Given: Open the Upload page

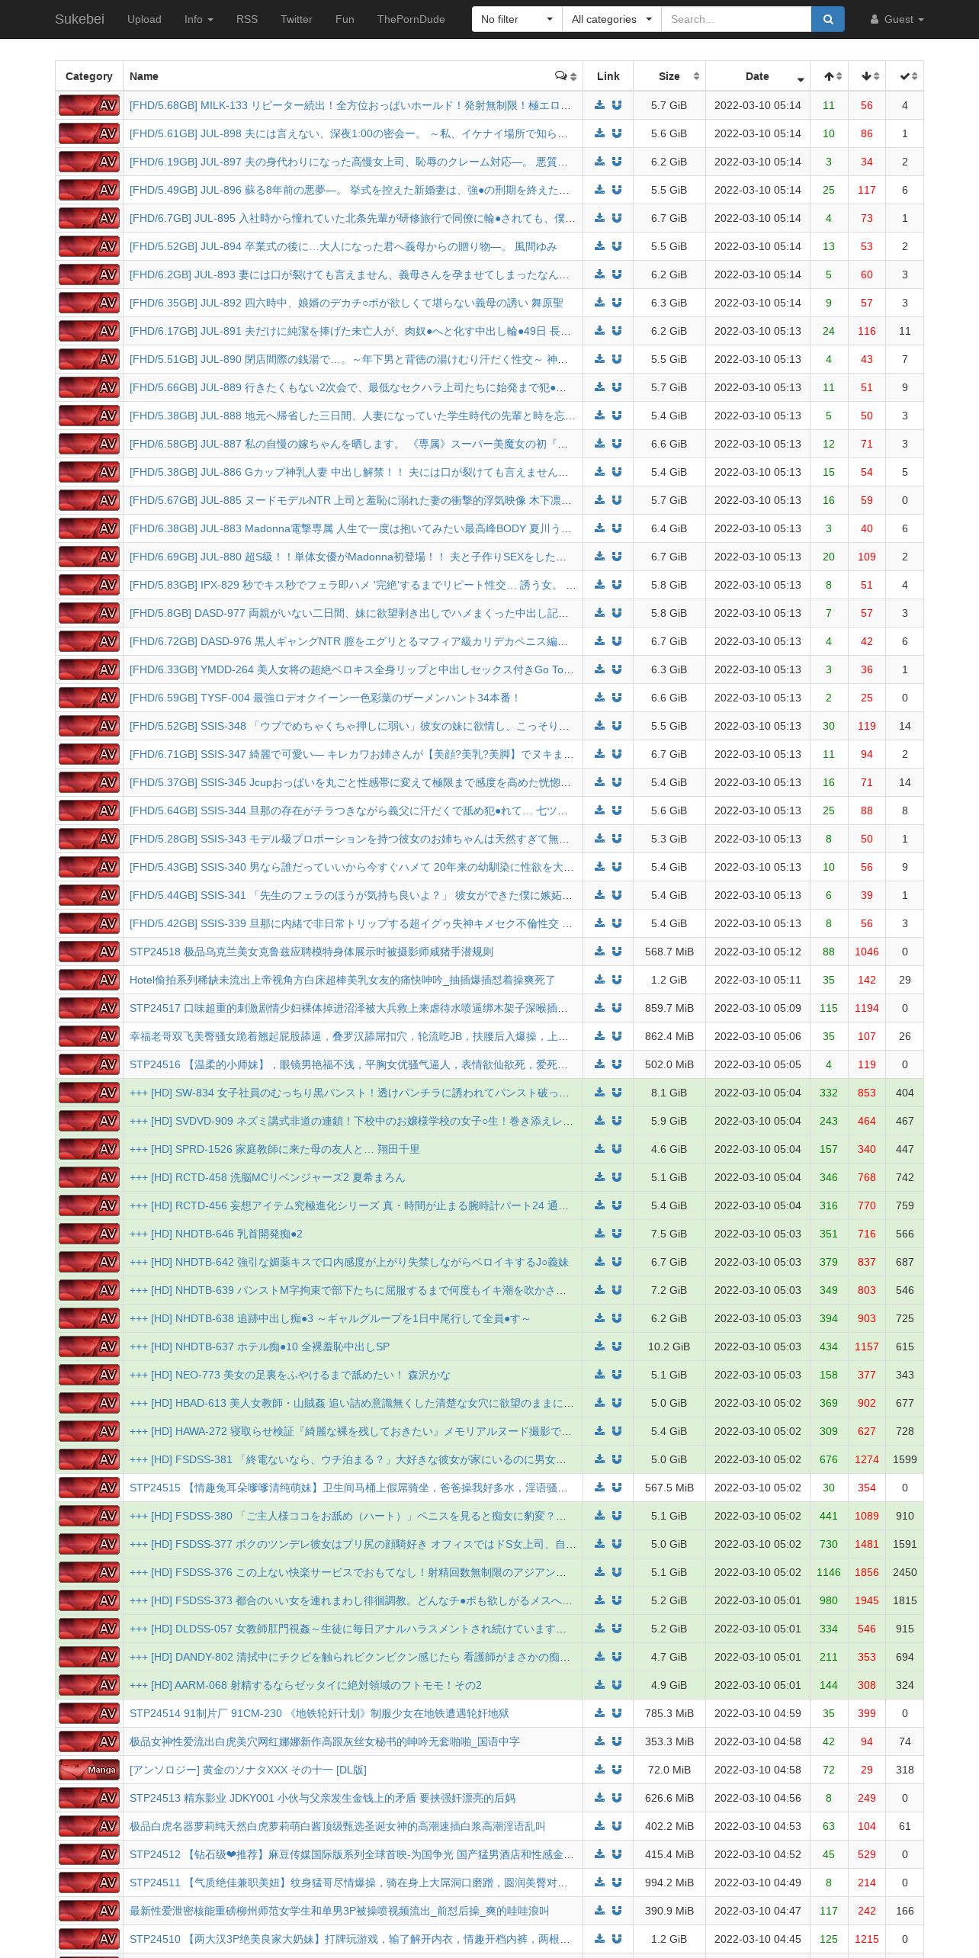Looking at the screenshot, I should point(144,19).
